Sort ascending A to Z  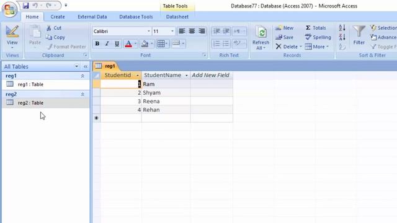tap(342, 28)
